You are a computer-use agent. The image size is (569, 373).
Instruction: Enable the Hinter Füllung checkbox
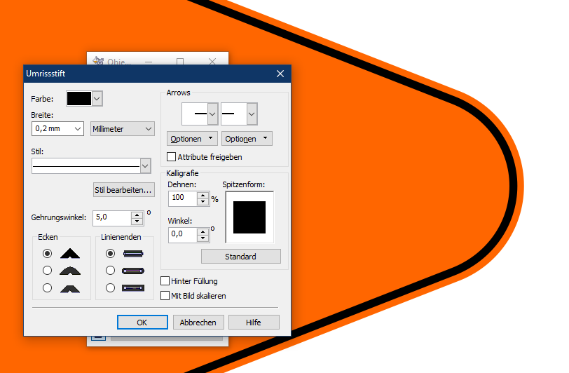(x=165, y=280)
